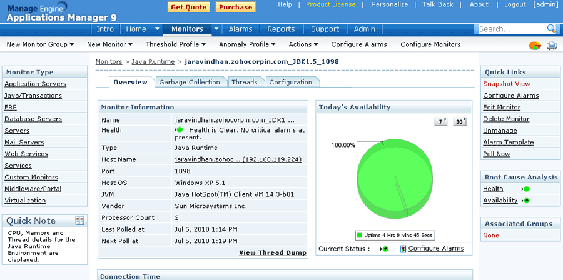Select Java/Transactions monitor type
Screen dimensions: 563x280
coord(33,96)
